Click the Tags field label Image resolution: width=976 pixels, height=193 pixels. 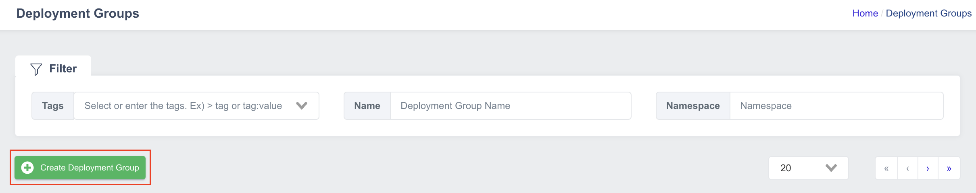(x=53, y=106)
